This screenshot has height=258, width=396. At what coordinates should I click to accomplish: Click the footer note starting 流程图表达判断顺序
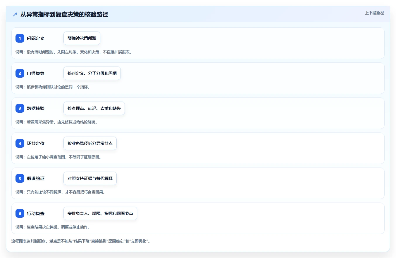click(x=81, y=241)
